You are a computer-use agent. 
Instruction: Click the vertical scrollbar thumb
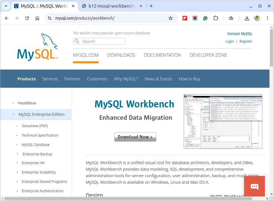coord(271,48)
